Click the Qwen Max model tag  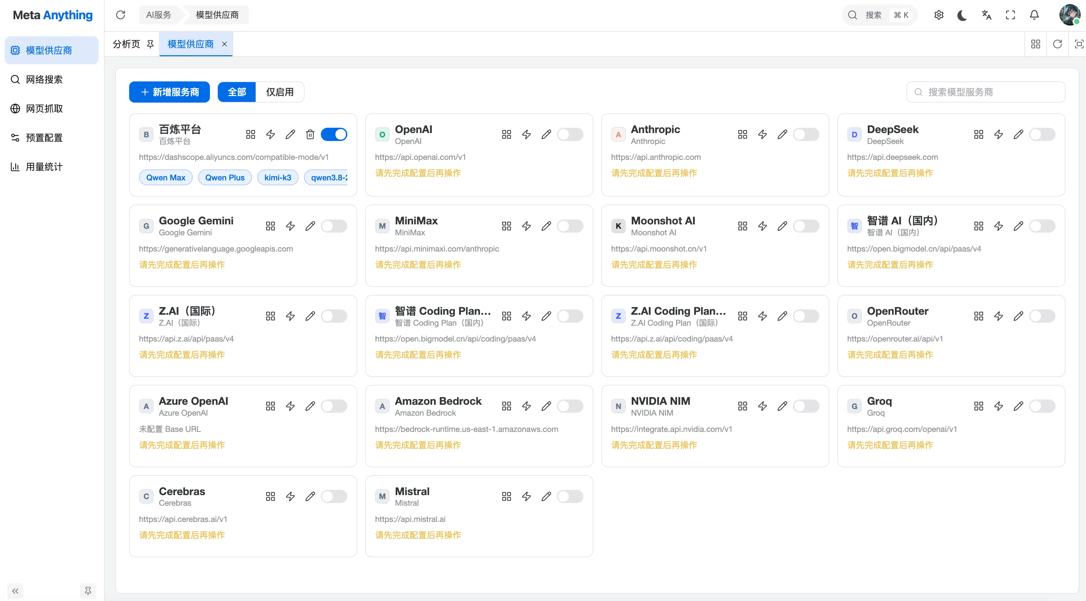(166, 177)
